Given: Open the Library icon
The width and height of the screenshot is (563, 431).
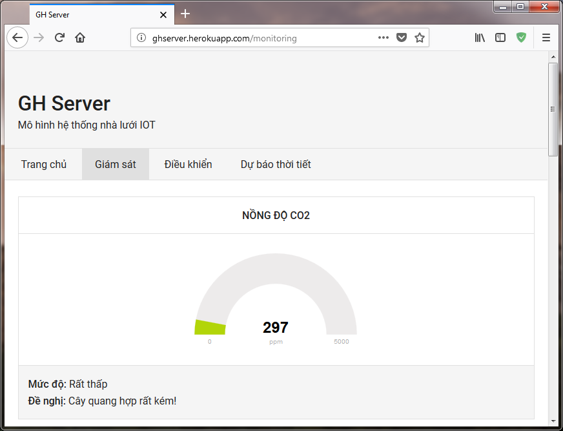Looking at the screenshot, I should tap(480, 37).
